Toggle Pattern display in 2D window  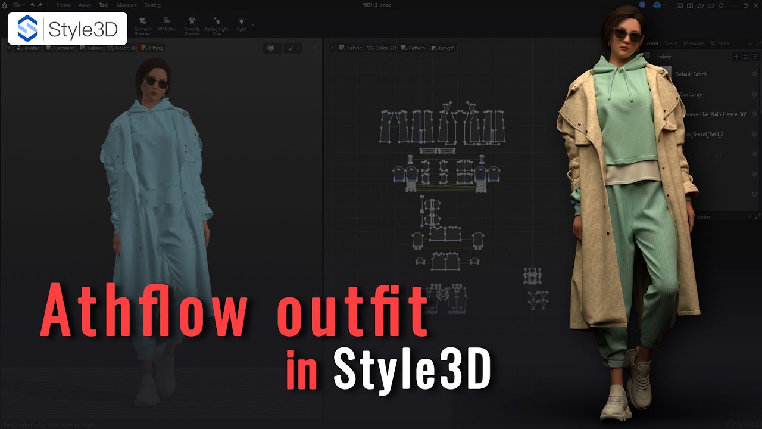click(413, 48)
